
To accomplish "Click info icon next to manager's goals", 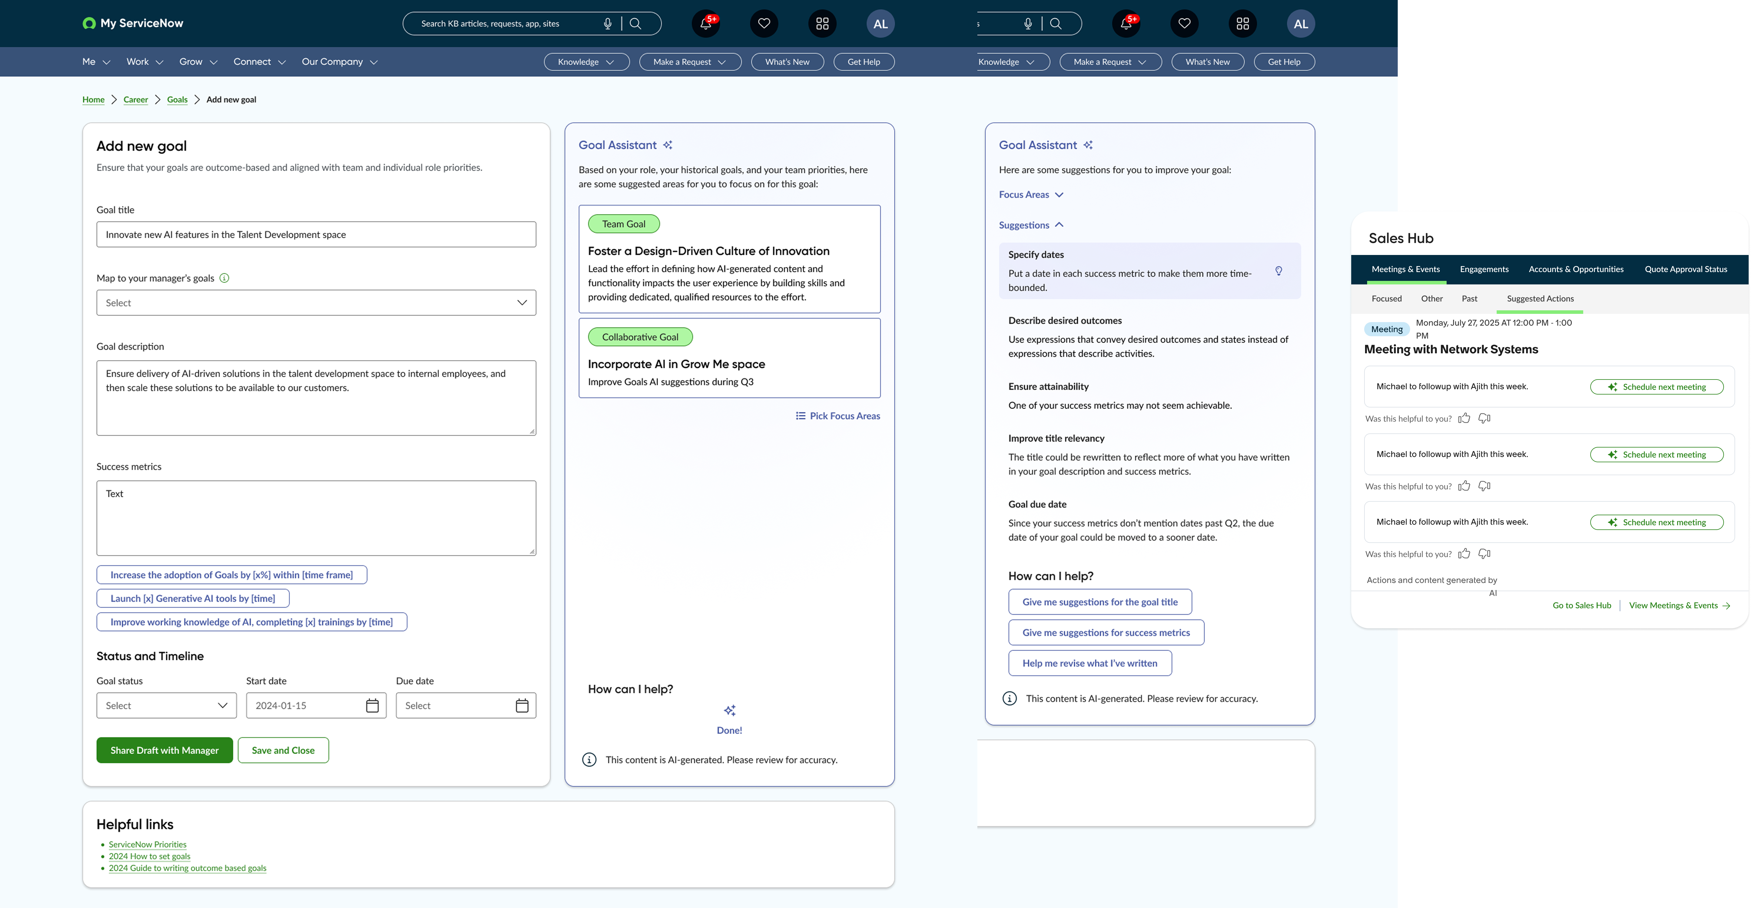I will click(x=224, y=278).
